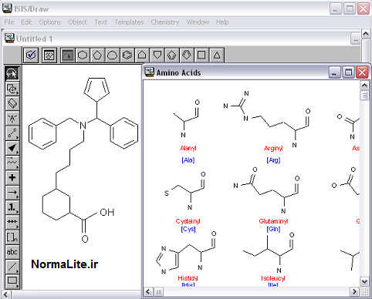
Task: Select the reaction arrow tool
Action: click(12, 193)
